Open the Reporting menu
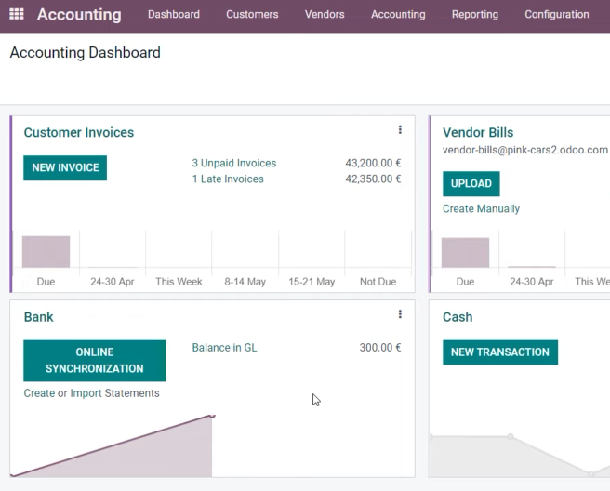Viewport: 610px width, 491px height. (x=474, y=14)
